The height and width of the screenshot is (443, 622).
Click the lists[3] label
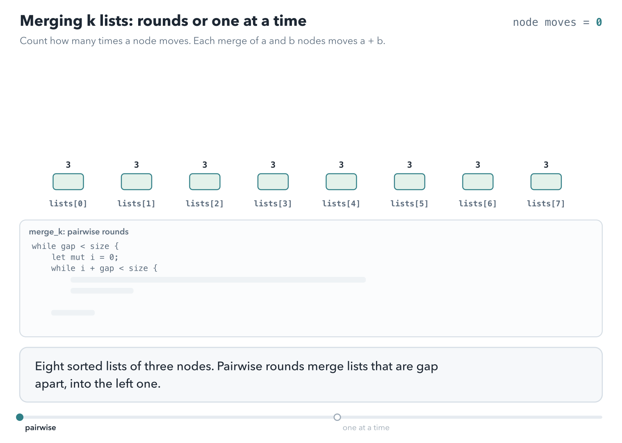pos(273,203)
